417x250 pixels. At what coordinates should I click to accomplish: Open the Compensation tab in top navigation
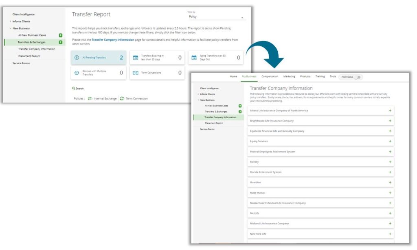[270, 76]
